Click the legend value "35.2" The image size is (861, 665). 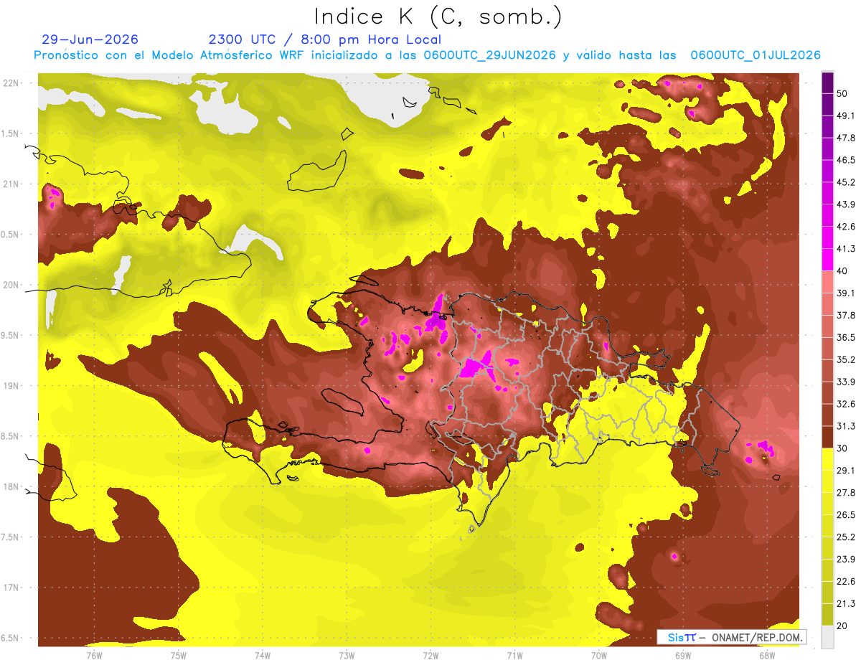(x=846, y=359)
